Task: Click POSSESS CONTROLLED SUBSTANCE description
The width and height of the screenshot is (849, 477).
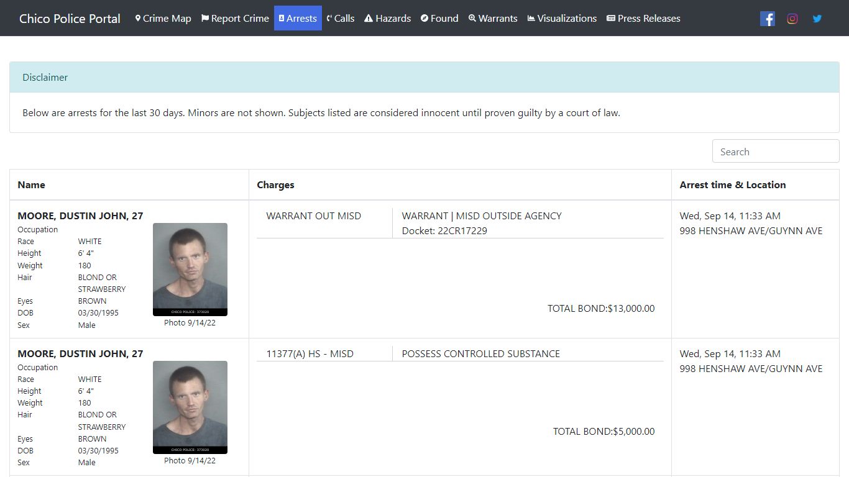Action: [481, 353]
